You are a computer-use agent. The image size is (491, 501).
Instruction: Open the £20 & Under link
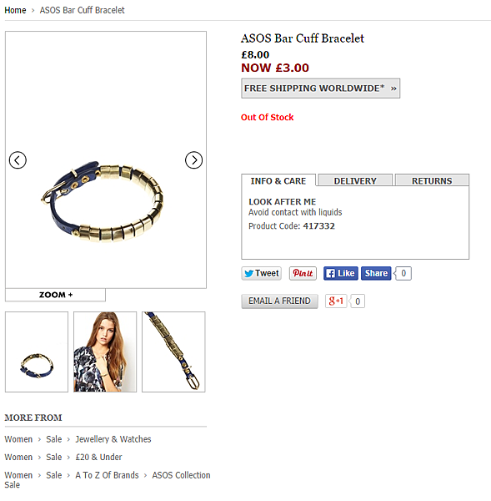click(98, 458)
